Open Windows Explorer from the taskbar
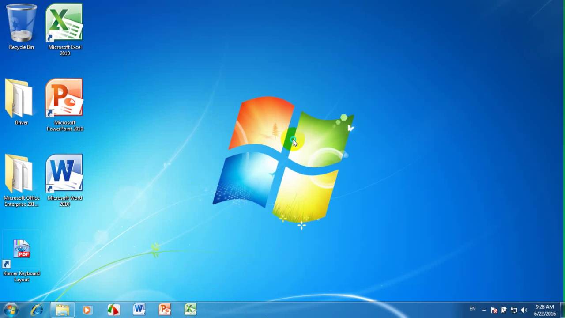The height and width of the screenshot is (318, 565). tap(62, 310)
